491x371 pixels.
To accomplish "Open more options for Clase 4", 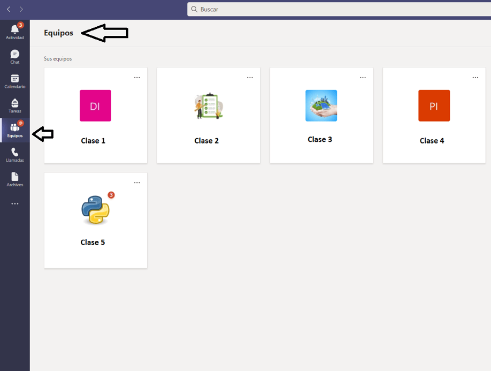I will click(x=475, y=78).
